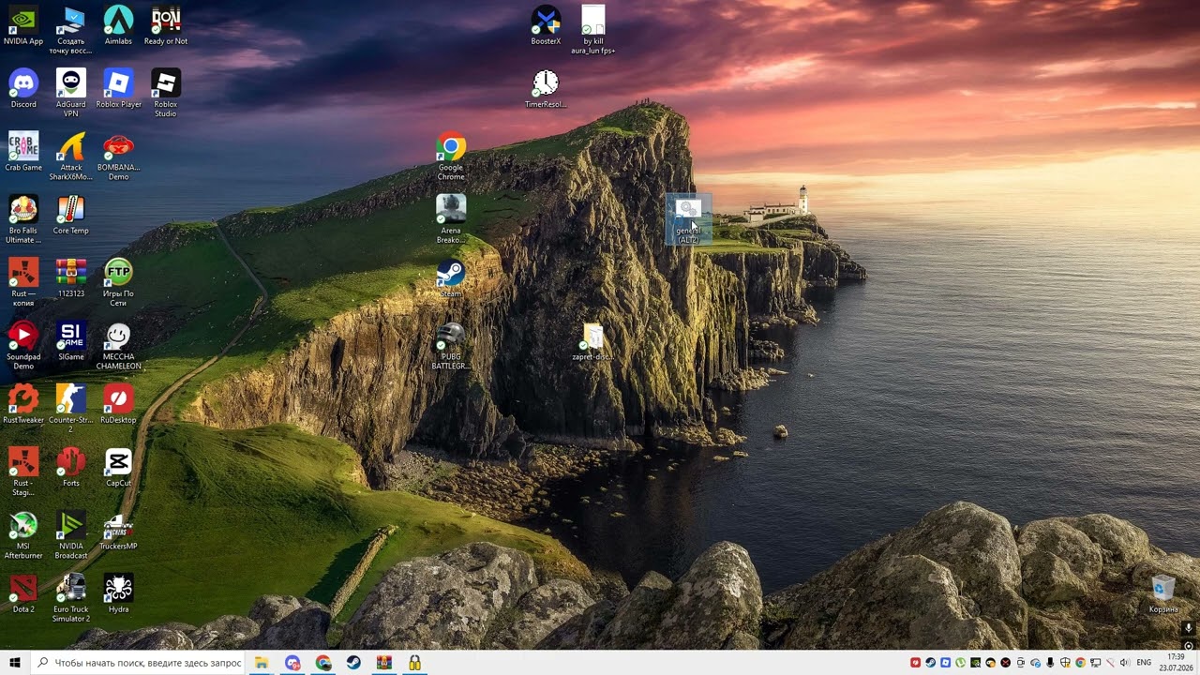Screen dimensions: 1200x675
Task: Click the Discord desktop icon
Action: pyautogui.click(x=23, y=88)
